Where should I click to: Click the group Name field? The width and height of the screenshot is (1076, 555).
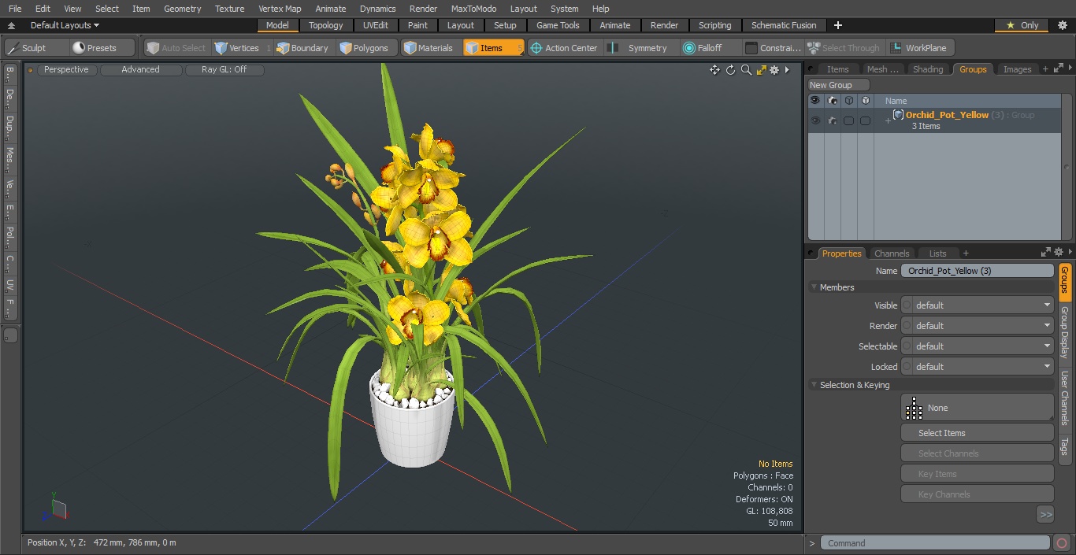pos(977,271)
